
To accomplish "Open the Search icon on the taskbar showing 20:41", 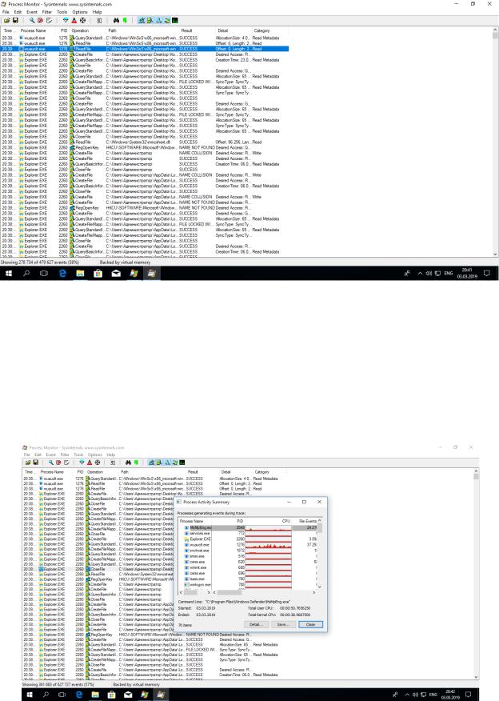I will click(26, 273).
